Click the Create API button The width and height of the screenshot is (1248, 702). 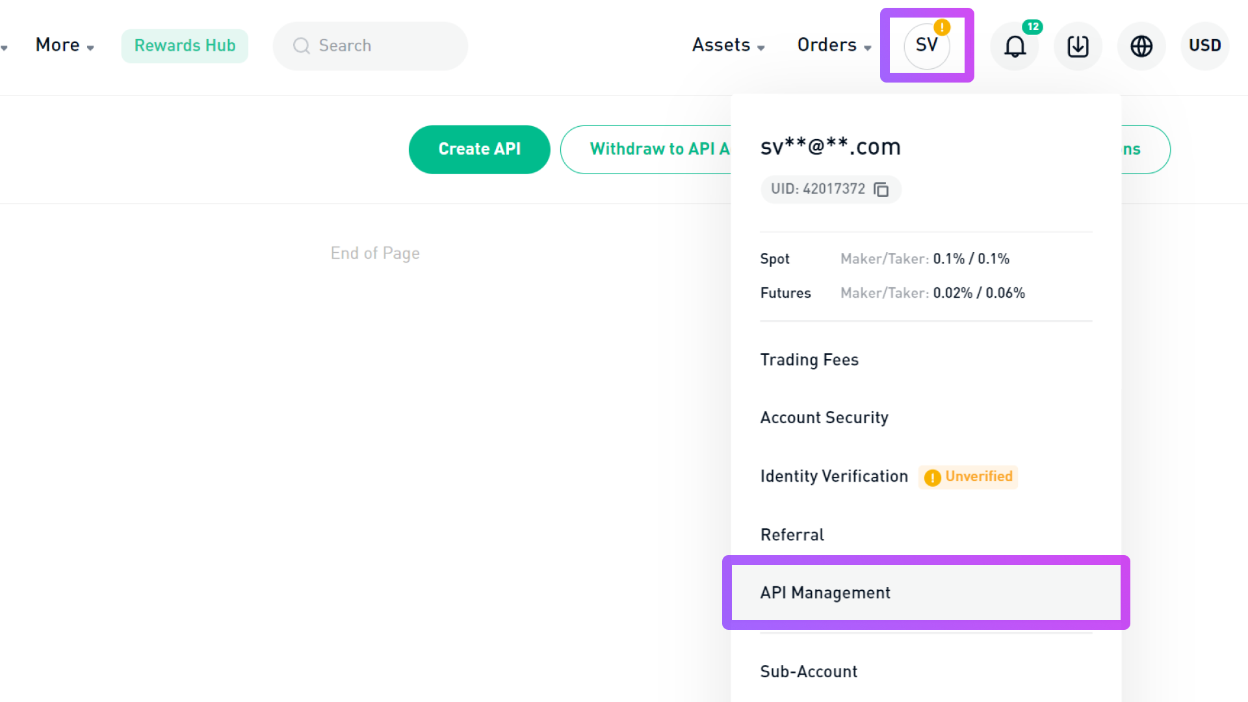point(480,149)
